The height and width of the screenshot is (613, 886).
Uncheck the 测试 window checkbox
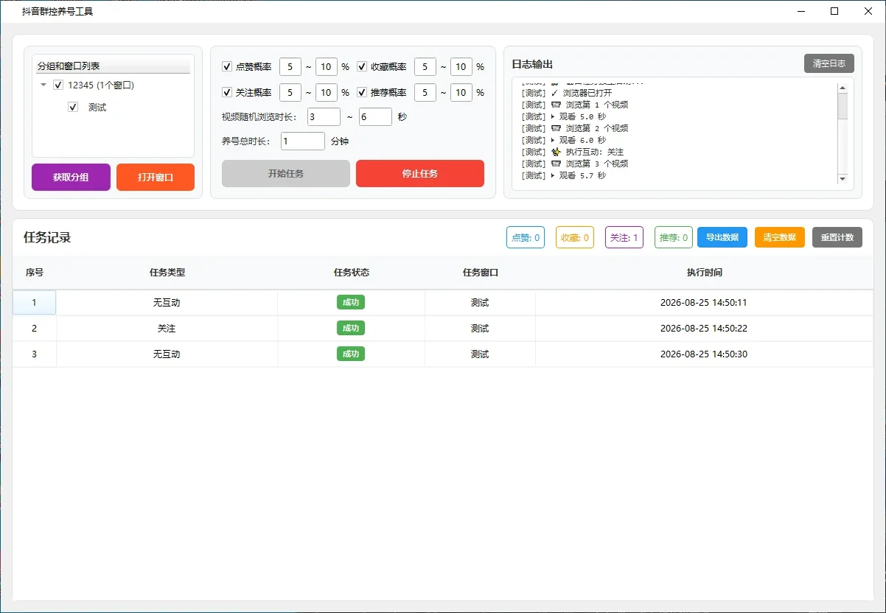(73, 107)
